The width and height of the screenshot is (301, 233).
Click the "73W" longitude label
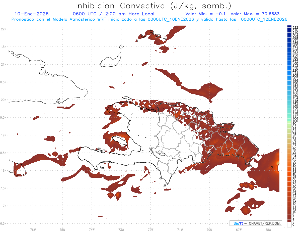click(121, 229)
